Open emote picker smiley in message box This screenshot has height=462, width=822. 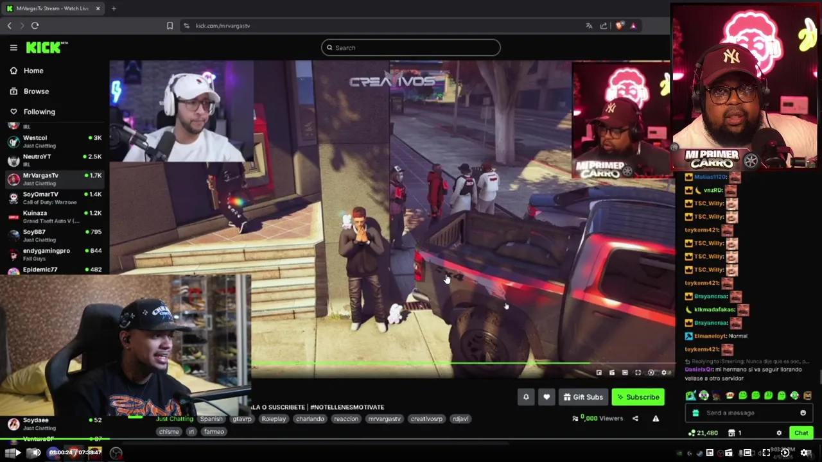point(803,413)
